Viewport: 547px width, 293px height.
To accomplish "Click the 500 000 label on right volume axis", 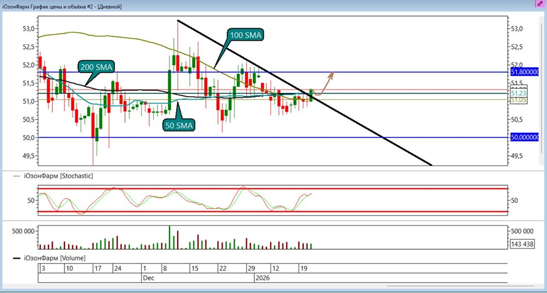I will [x=522, y=231].
